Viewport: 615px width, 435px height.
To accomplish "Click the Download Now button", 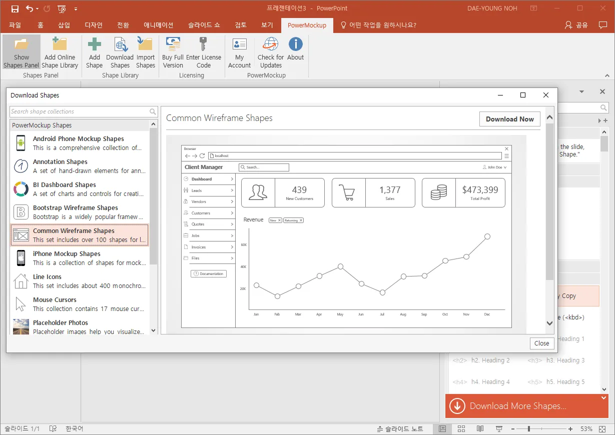I will coord(509,119).
